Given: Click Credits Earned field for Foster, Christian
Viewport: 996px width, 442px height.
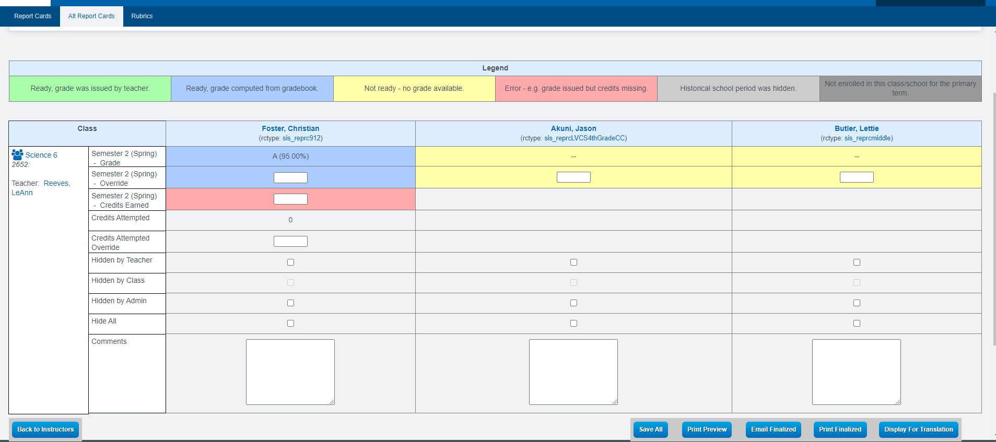Looking at the screenshot, I should click(x=290, y=199).
